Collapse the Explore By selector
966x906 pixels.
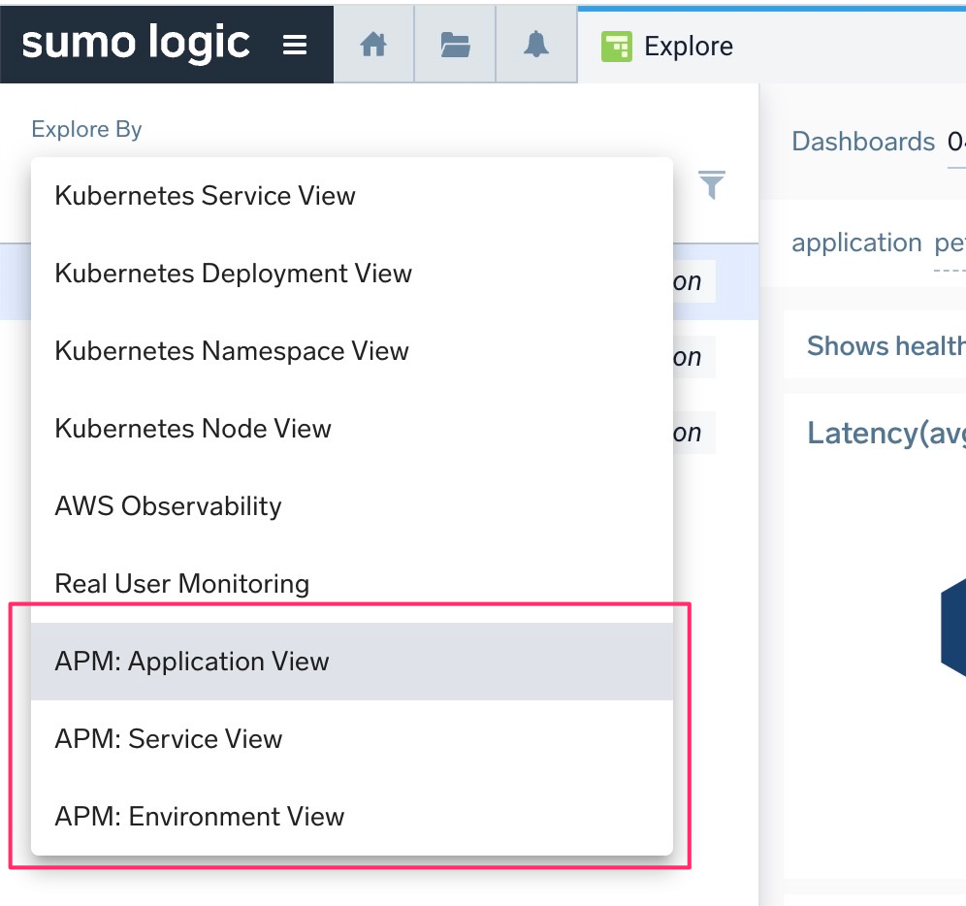pyautogui.click(x=86, y=128)
